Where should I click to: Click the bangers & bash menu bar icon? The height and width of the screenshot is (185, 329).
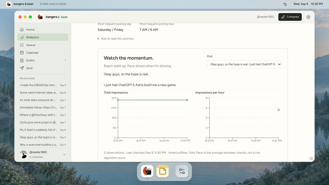coord(9,4)
